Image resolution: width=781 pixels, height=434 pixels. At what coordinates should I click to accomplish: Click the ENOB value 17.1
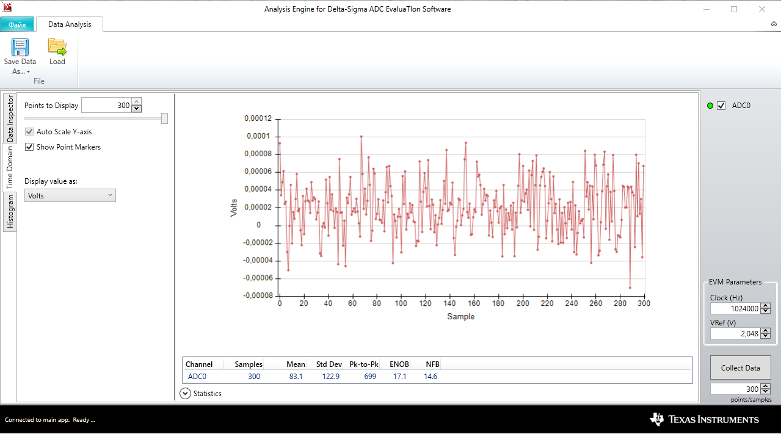click(399, 377)
